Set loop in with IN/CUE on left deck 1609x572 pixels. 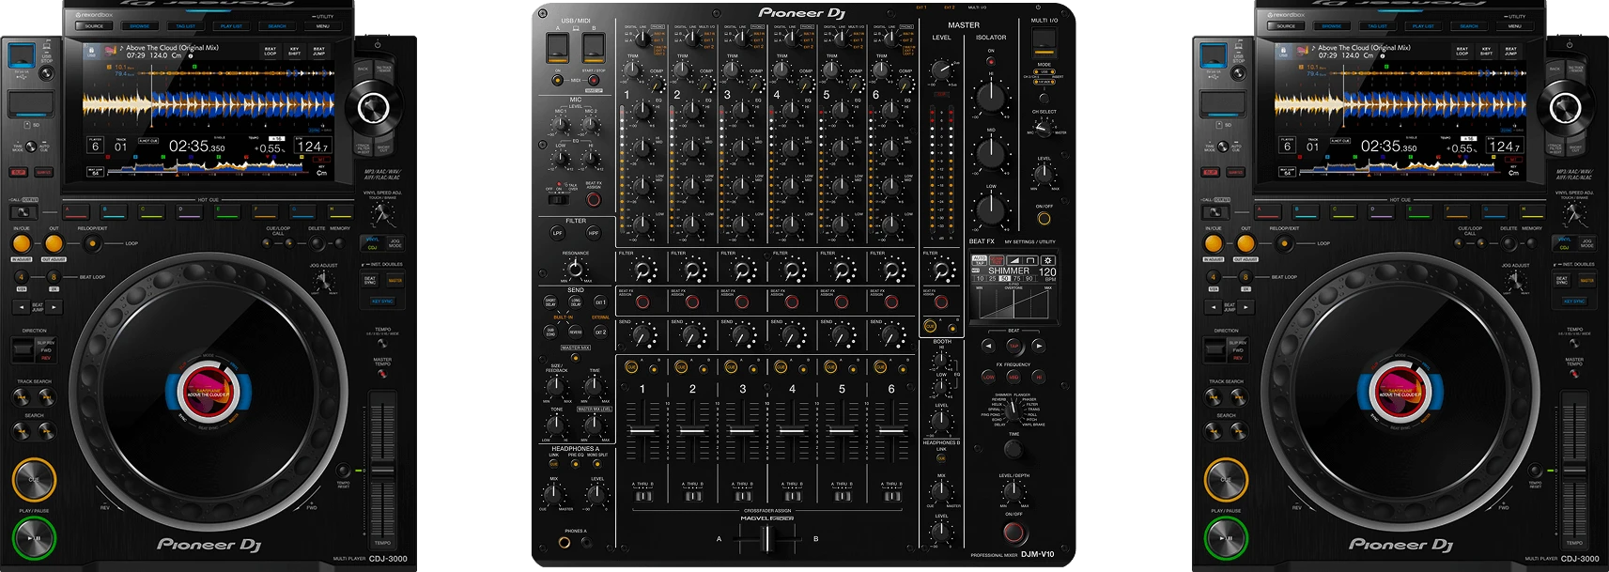click(22, 243)
